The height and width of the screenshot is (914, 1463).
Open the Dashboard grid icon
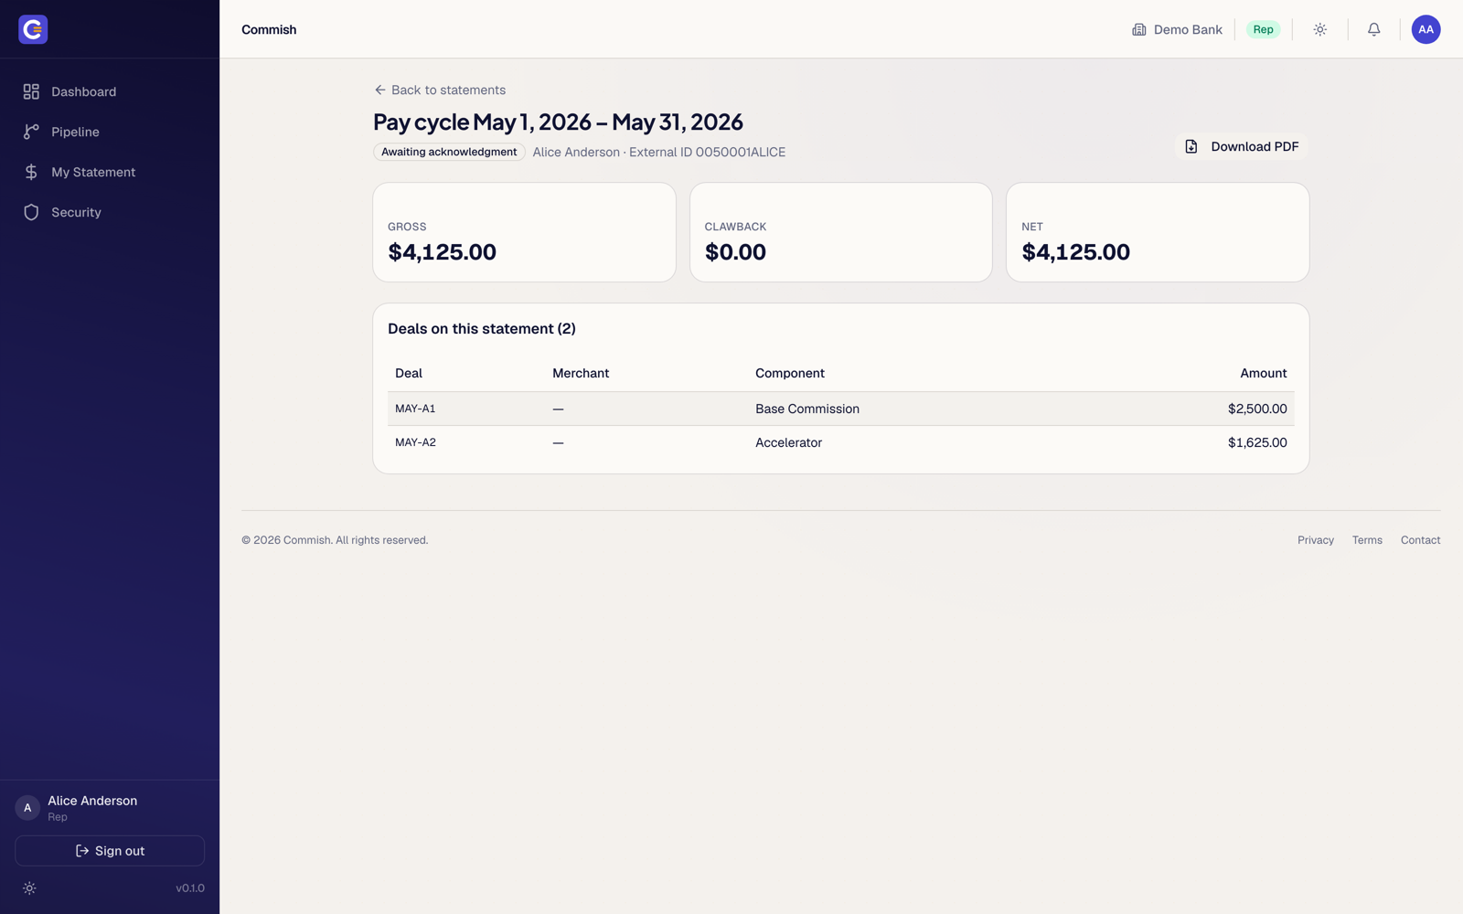(31, 91)
